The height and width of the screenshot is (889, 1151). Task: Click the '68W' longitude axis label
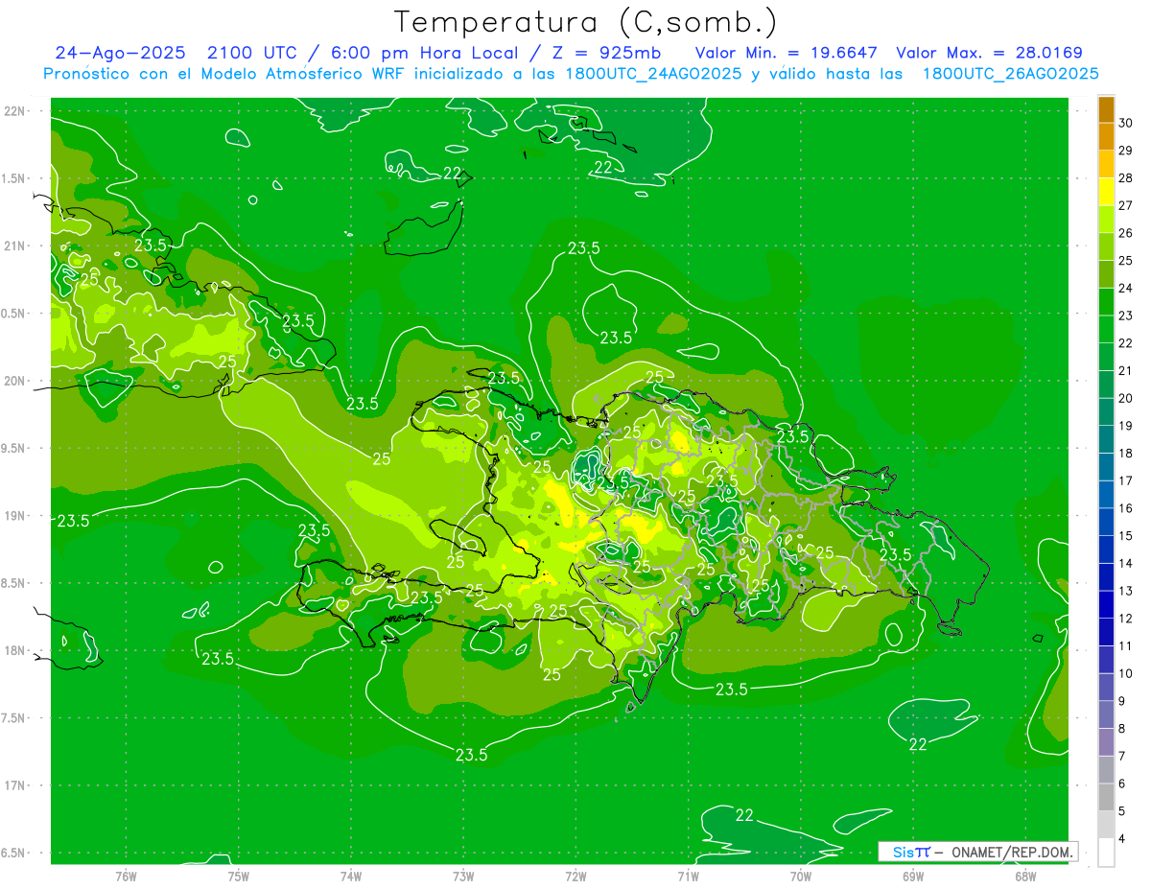click(1025, 876)
